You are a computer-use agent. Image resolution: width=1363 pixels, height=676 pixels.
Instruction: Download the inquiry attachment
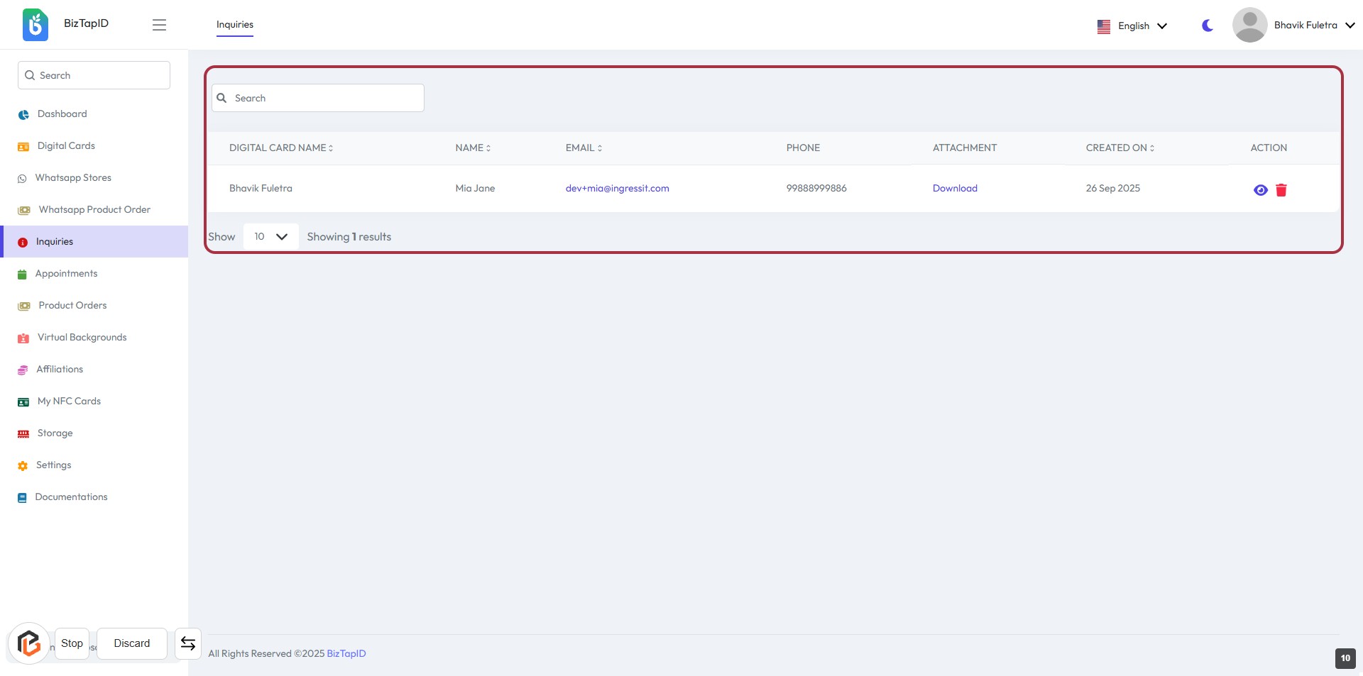(x=954, y=189)
